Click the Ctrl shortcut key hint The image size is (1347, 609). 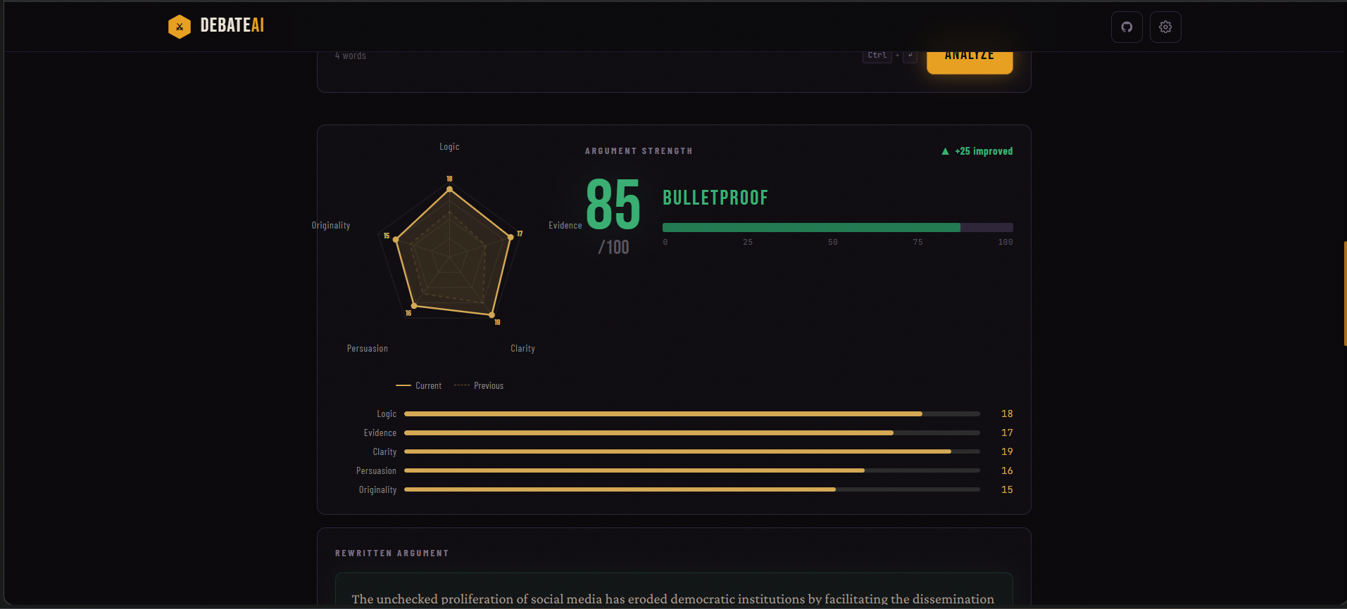877,56
